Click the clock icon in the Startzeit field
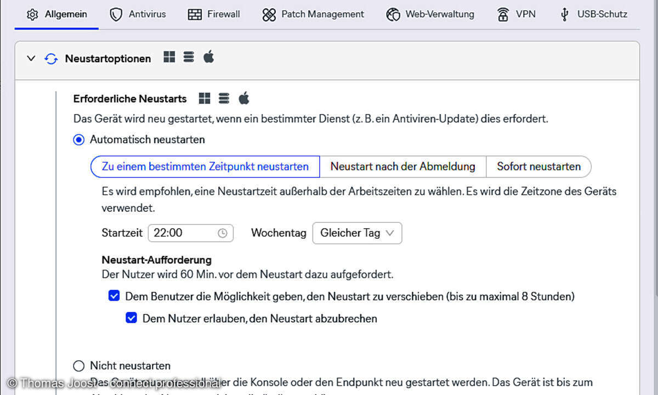The image size is (658, 395). click(x=223, y=233)
